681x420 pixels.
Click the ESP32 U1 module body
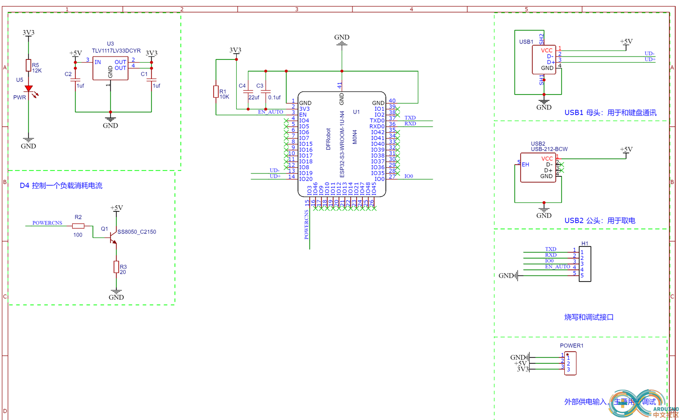[342, 144]
